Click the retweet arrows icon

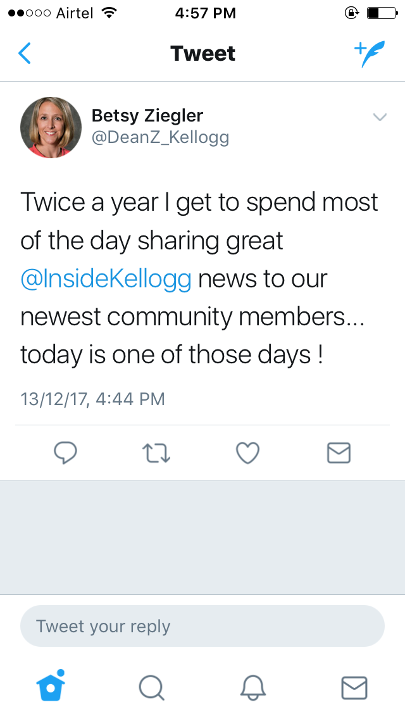[x=156, y=453]
